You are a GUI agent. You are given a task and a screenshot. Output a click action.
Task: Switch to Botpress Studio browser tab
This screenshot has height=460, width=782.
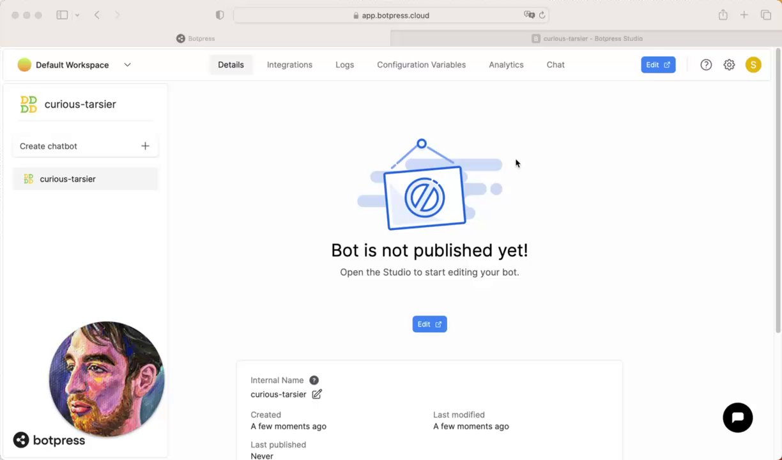[586, 38]
